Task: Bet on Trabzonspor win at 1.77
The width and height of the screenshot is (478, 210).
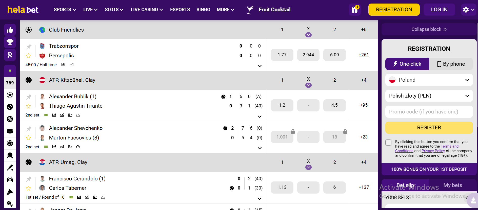Action: pyautogui.click(x=282, y=55)
